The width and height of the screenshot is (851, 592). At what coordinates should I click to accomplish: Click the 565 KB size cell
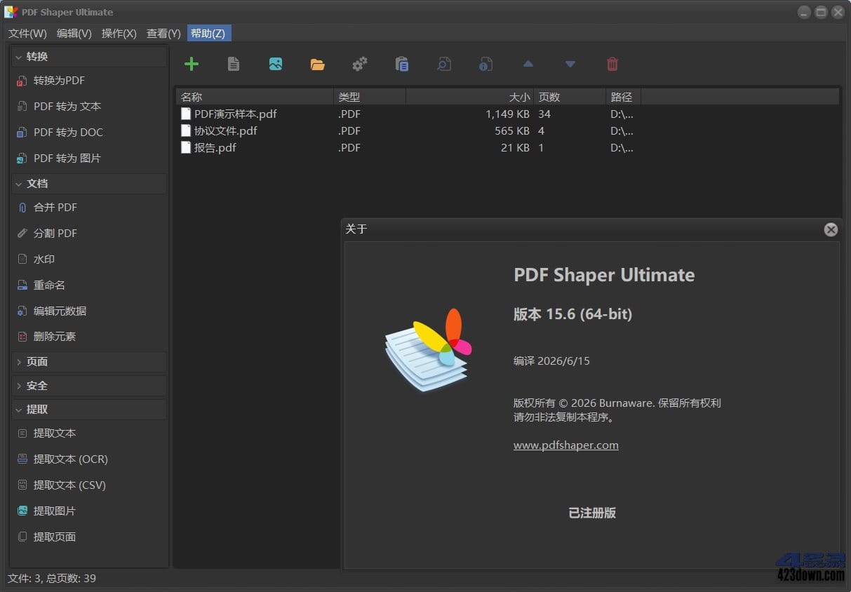(x=512, y=130)
